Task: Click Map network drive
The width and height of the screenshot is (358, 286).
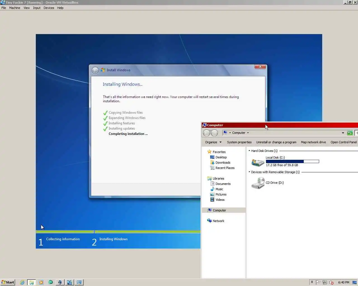Action: (313, 142)
